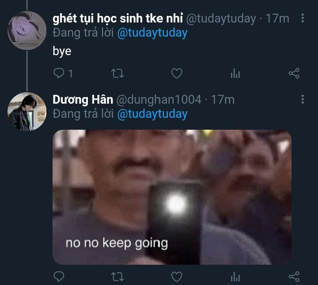
Task: Open more options for the "bye" tweet
Action: (303, 18)
